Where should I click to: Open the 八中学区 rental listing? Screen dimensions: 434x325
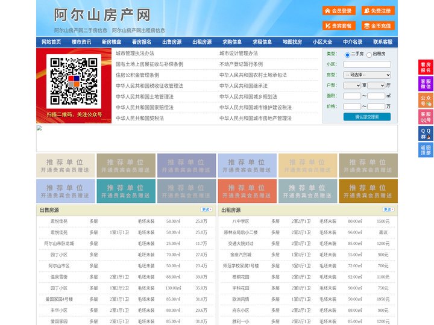pos(241,221)
